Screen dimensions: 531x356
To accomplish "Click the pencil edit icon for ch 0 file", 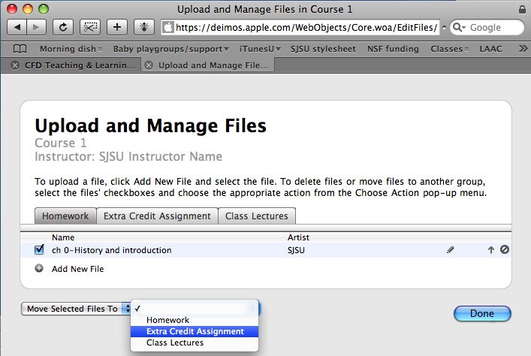I will click(x=451, y=250).
